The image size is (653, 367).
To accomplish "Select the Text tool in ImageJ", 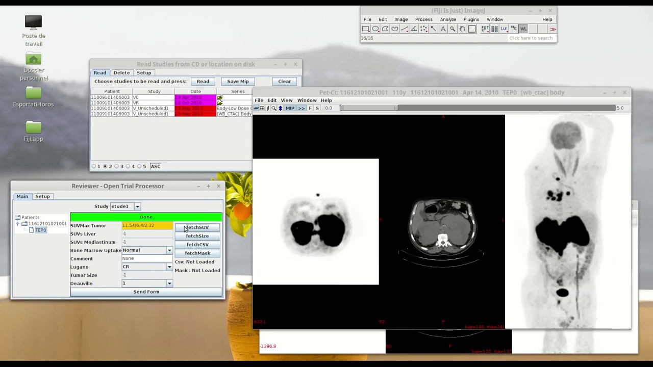I will [x=443, y=29].
